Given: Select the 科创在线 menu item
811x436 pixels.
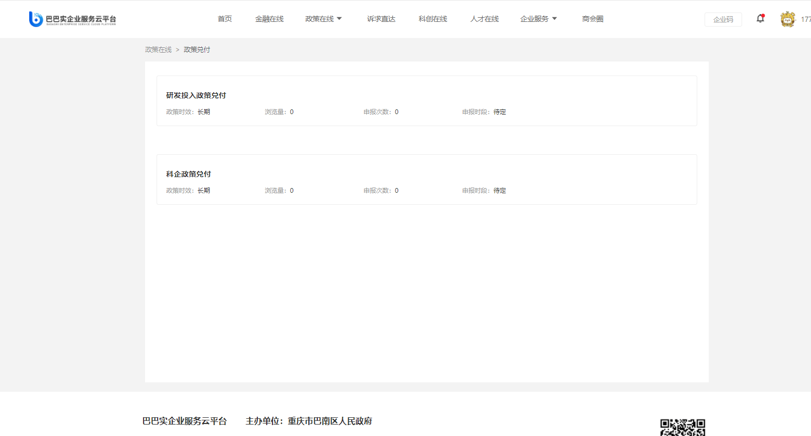Looking at the screenshot, I should tap(433, 19).
